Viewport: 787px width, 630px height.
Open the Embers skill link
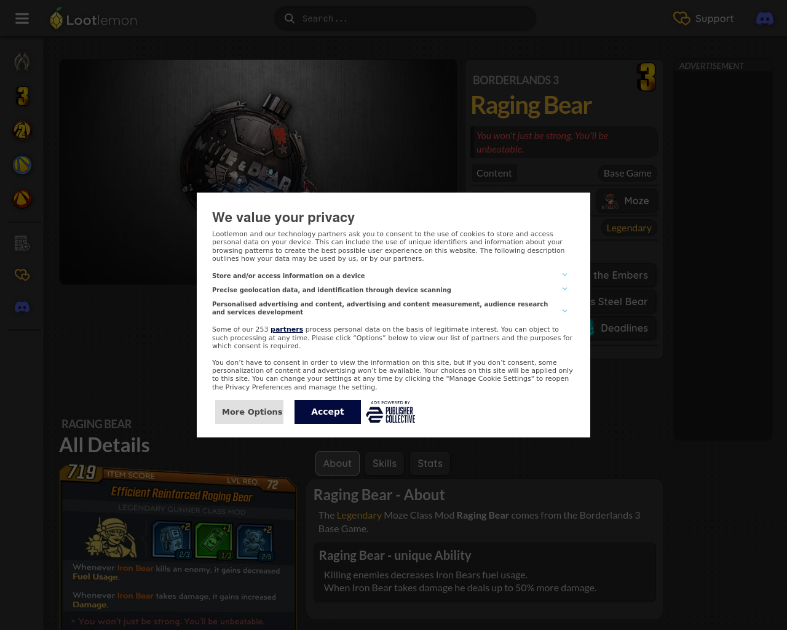click(622, 275)
